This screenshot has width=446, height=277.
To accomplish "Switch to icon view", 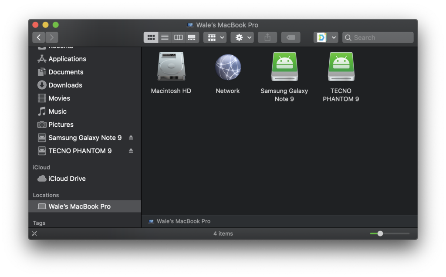I will [x=151, y=37].
